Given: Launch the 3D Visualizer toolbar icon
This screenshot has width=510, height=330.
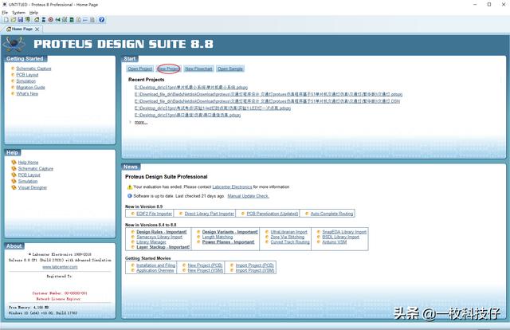Looking at the screenshot, I should [58, 20].
